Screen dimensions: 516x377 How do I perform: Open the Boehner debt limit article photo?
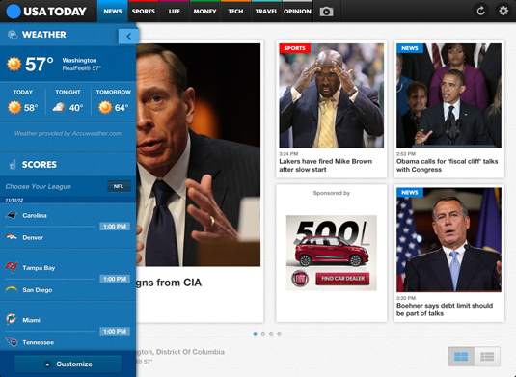click(x=448, y=240)
